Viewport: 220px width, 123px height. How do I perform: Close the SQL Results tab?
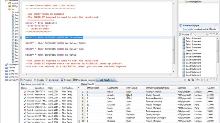click(x=112, y=80)
